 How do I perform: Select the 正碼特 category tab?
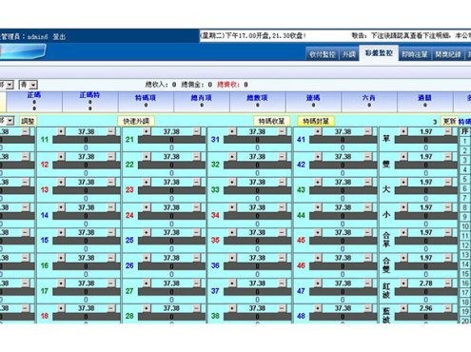[x=90, y=102]
